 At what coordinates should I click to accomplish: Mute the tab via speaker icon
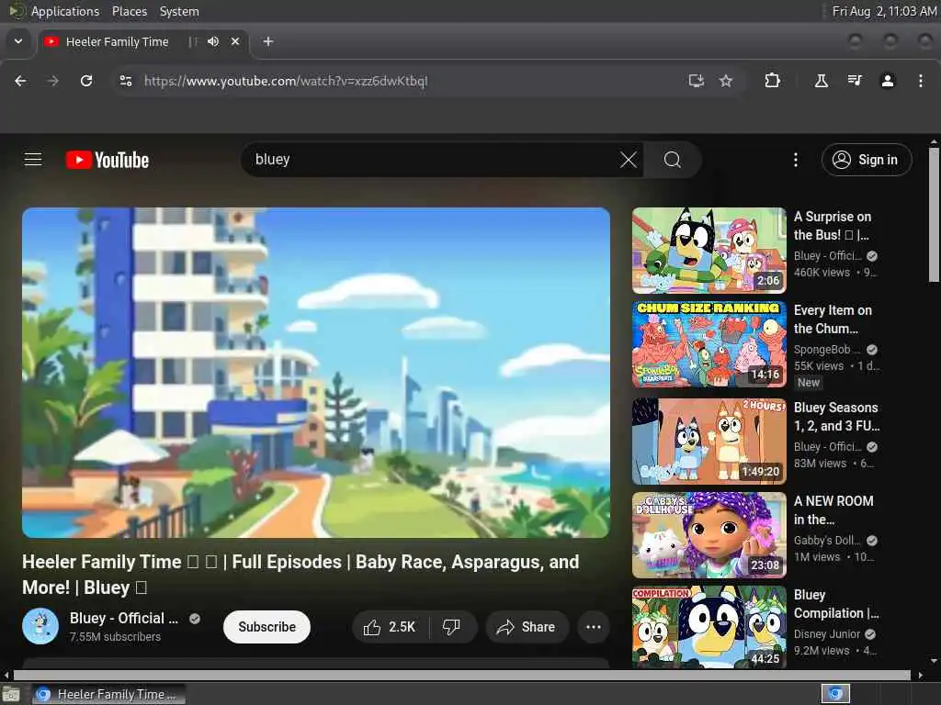[213, 41]
